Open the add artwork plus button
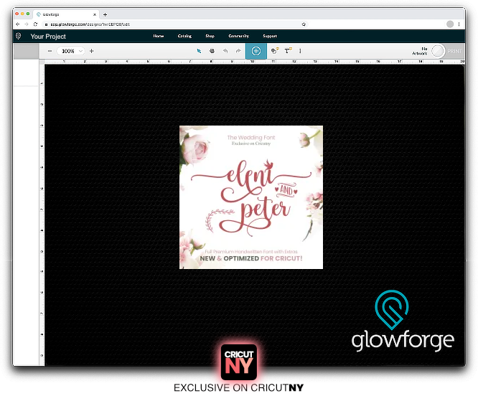Image resolution: width=478 pixels, height=396 pixels. click(256, 51)
